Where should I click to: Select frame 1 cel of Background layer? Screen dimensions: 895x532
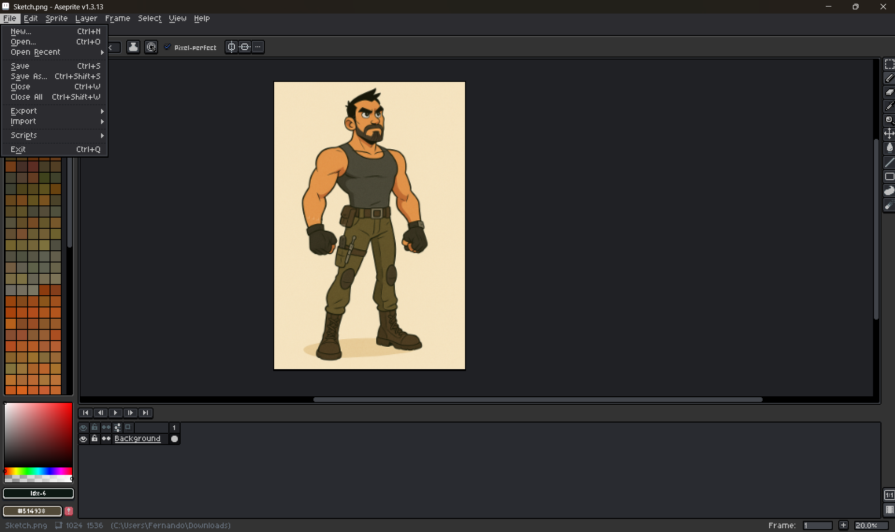pos(175,439)
